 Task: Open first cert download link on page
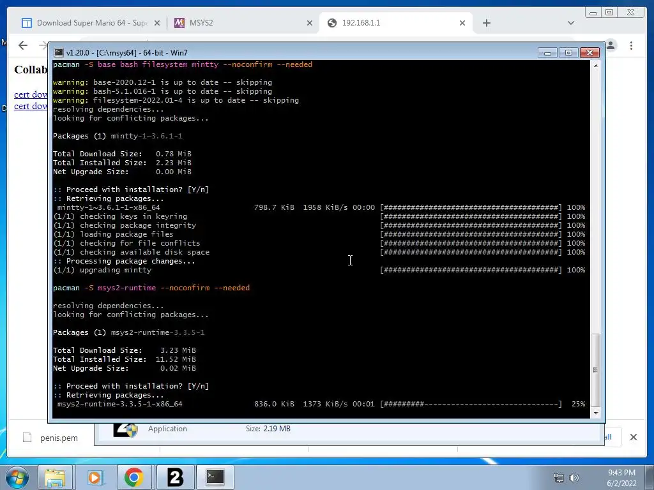31,94
